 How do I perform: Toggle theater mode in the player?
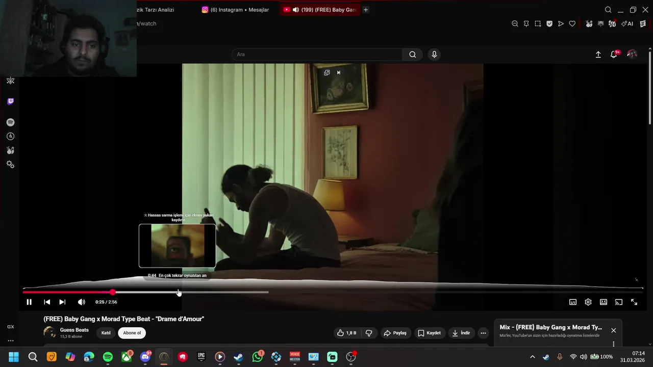(604, 302)
